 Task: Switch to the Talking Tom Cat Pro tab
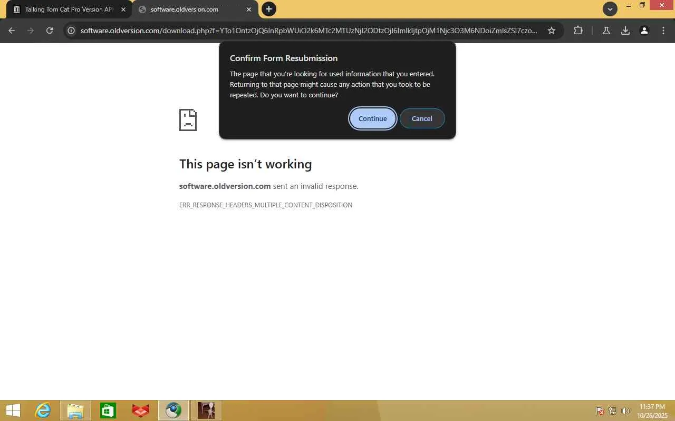69,9
